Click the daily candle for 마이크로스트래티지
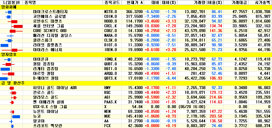The height and width of the screenshot is (128, 272). (8, 12)
